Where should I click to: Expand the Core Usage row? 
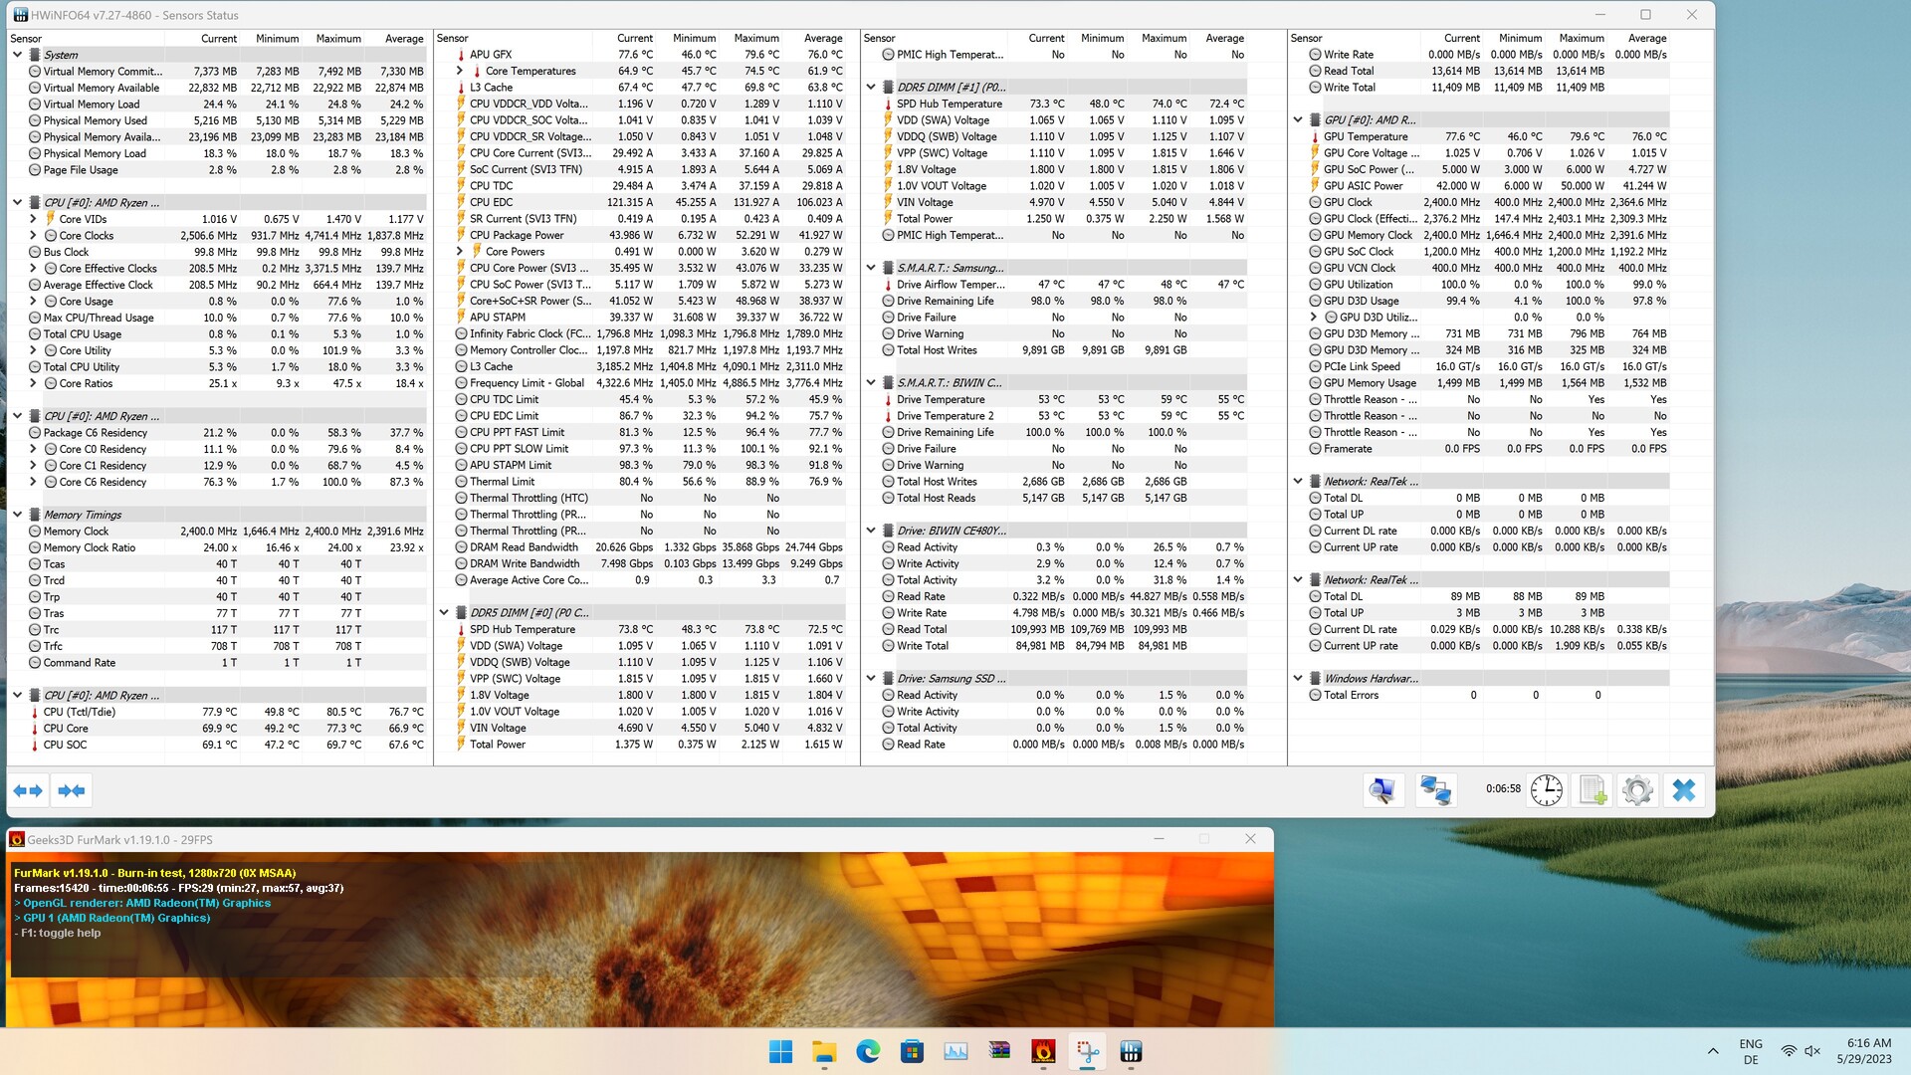click(x=33, y=302)
